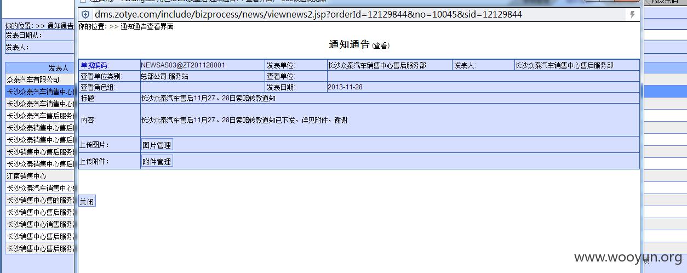Click the lightning bolt icon in address bar

(632, 15)
